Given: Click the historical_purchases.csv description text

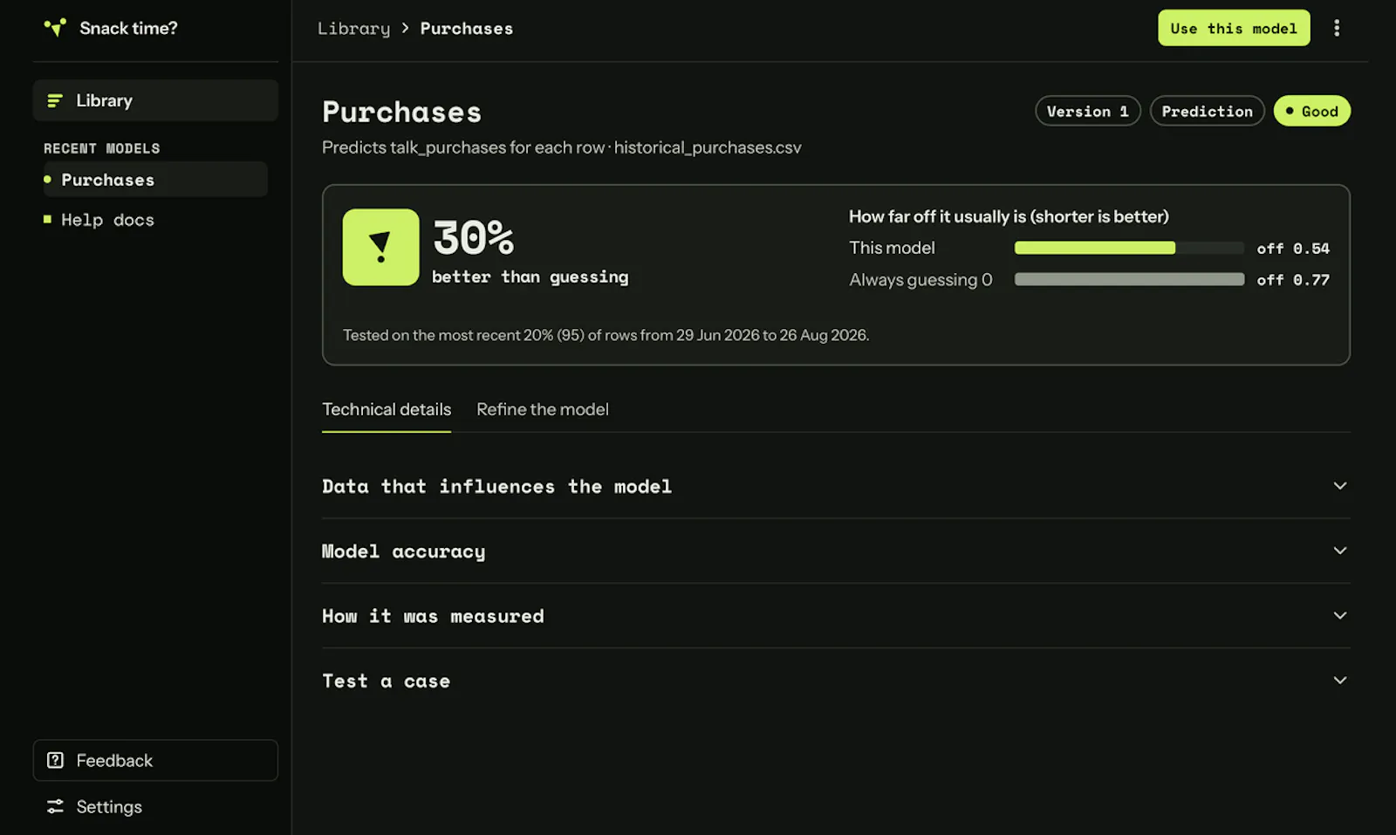Looking at the screenshot, I should 708,147.
